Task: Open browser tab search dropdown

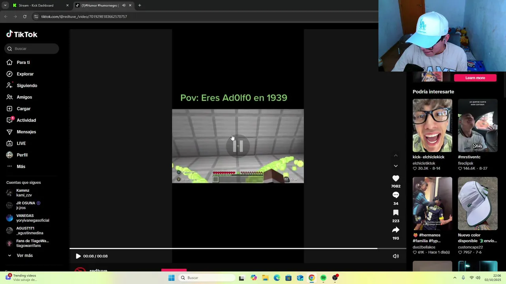Action: point(5,6)
